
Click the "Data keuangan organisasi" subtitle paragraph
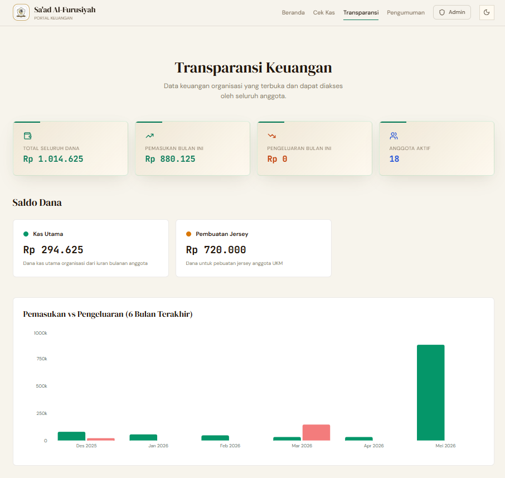(x=253, y=91)
